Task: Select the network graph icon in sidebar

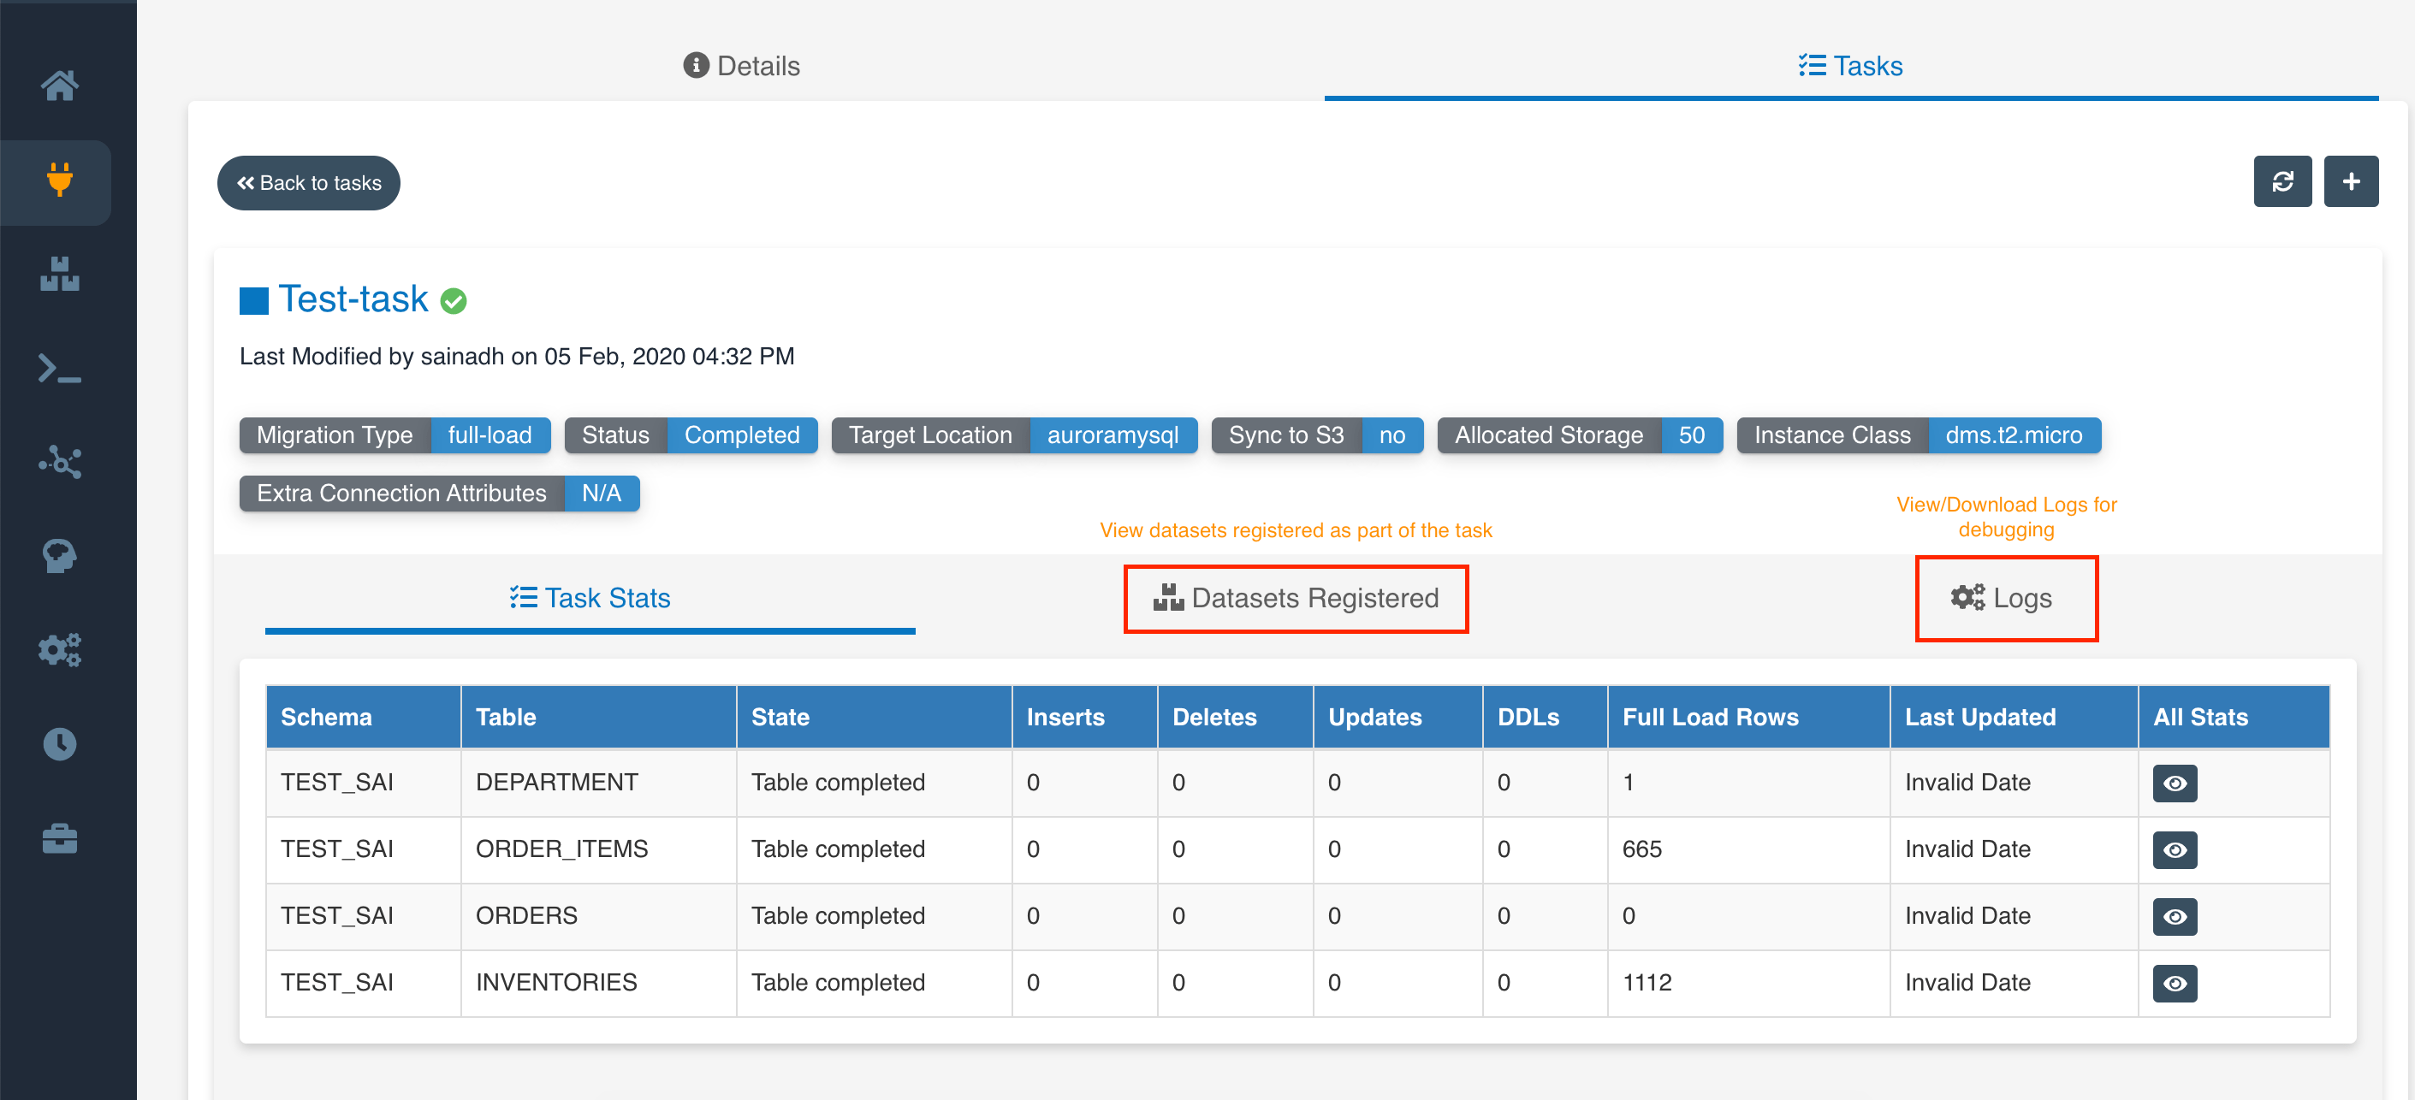Action: (58, 461)
